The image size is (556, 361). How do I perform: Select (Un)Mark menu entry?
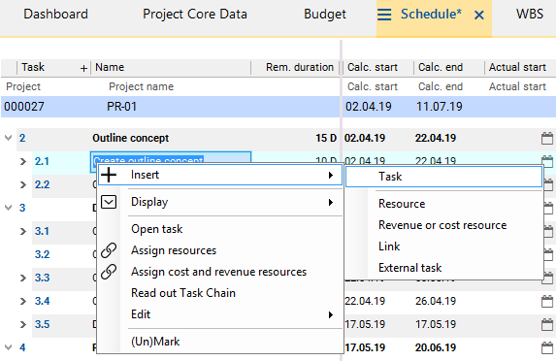(155, 342)
